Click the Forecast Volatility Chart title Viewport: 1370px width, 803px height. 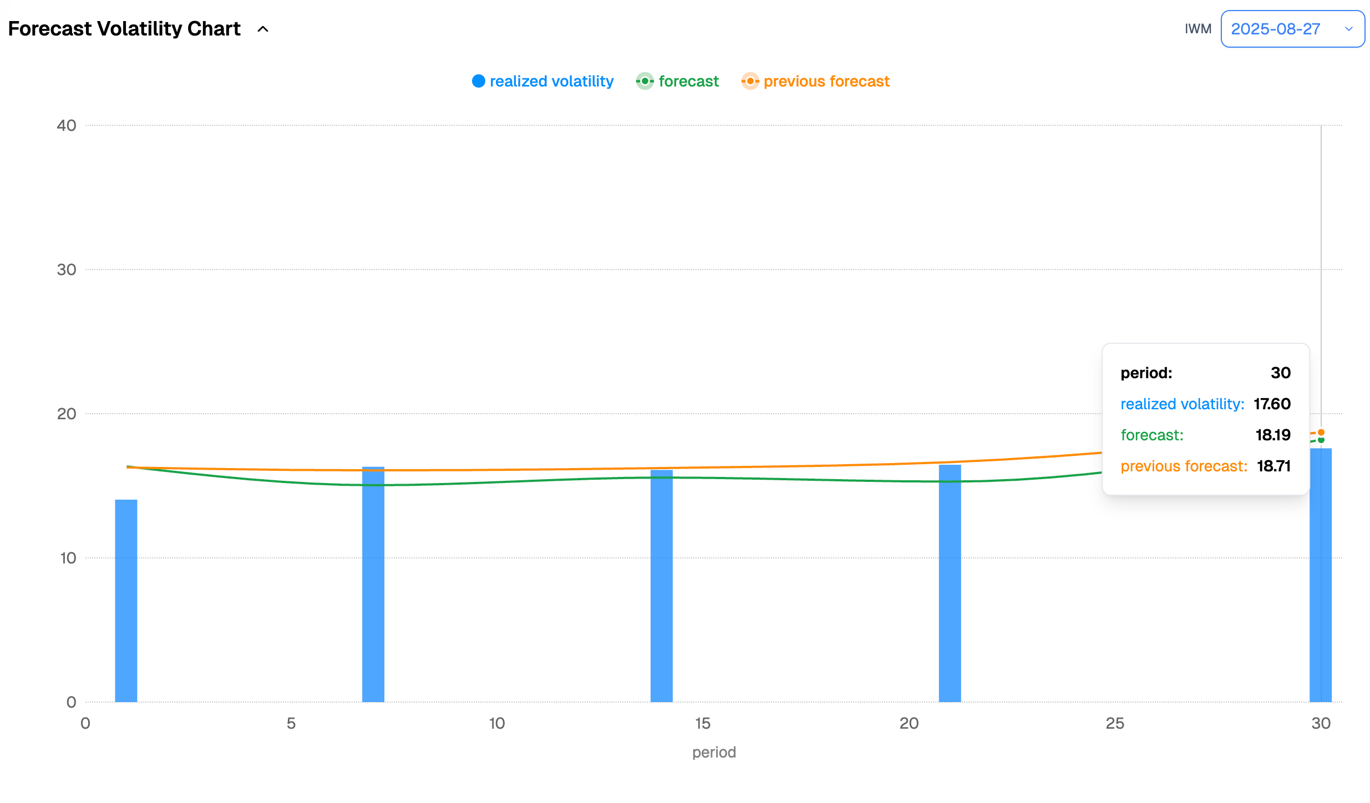124,29
